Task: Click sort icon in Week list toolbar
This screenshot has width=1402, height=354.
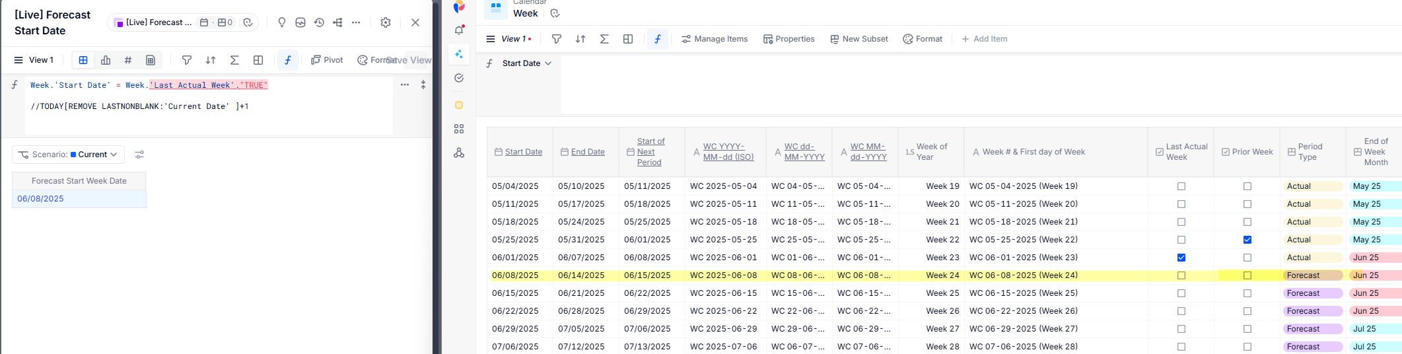Action: pos(580,39)
